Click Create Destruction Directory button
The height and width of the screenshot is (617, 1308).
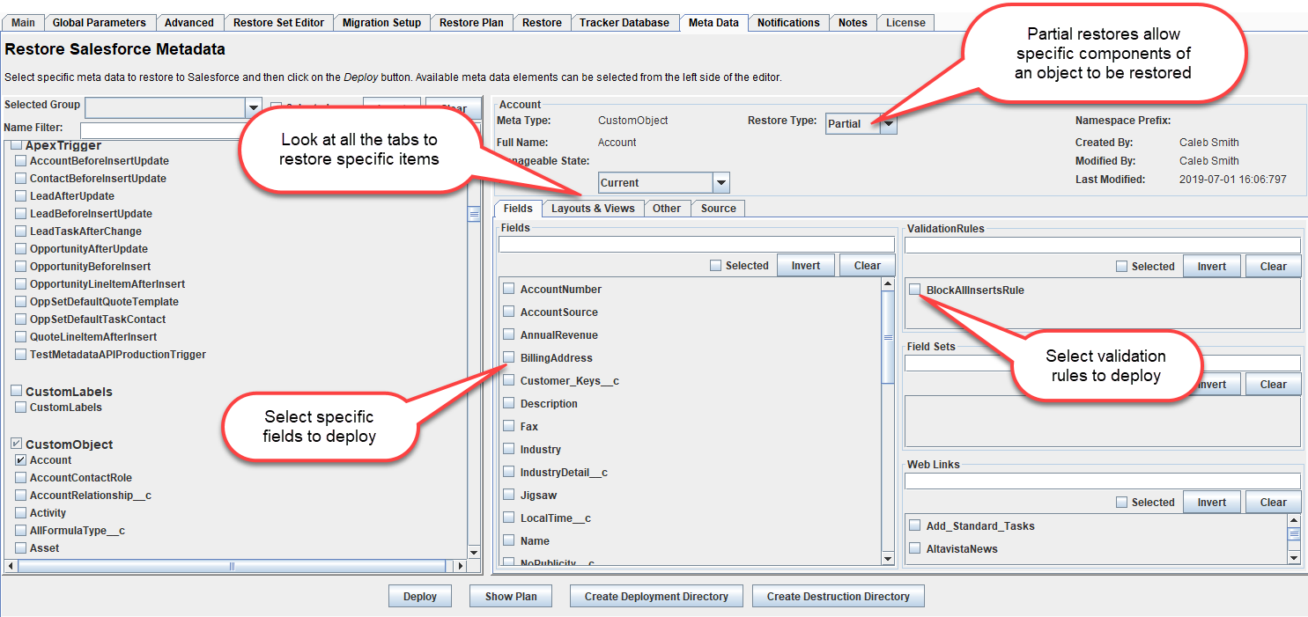coord(838,597)
